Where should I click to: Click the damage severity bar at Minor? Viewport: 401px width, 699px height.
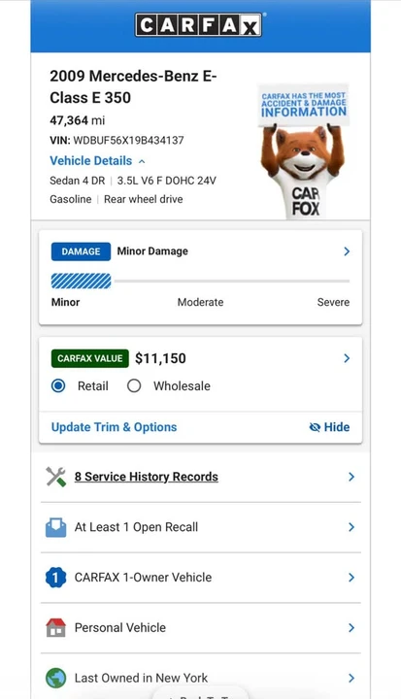tap(82, 282)
